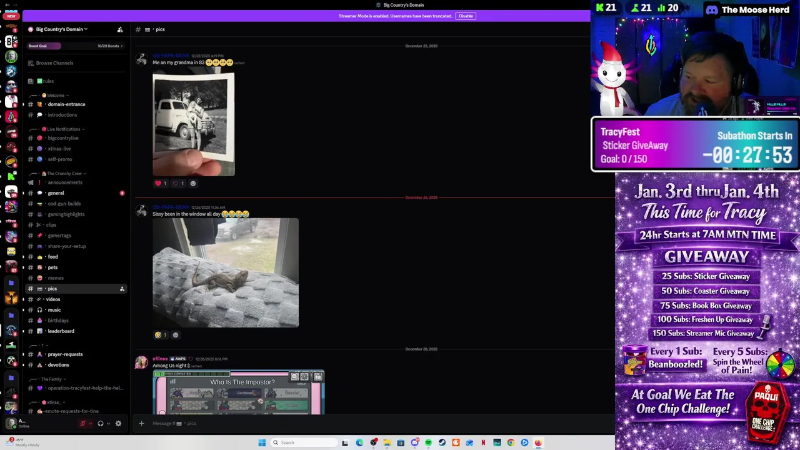The width and height of the screenshot is (800, 450).
Task: Open Spotify from the taskbar
Action: click(x=428, y=442)
